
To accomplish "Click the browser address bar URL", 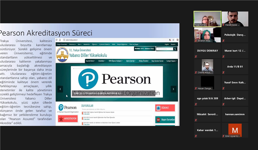I will (72, 40).
